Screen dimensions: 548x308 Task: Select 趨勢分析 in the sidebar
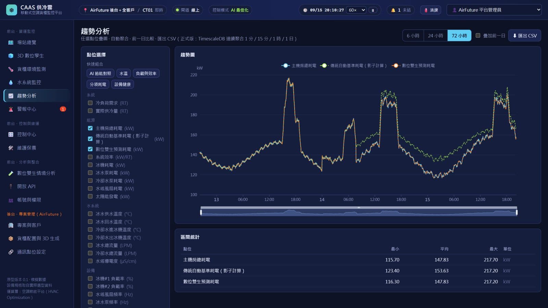[37, 96]
